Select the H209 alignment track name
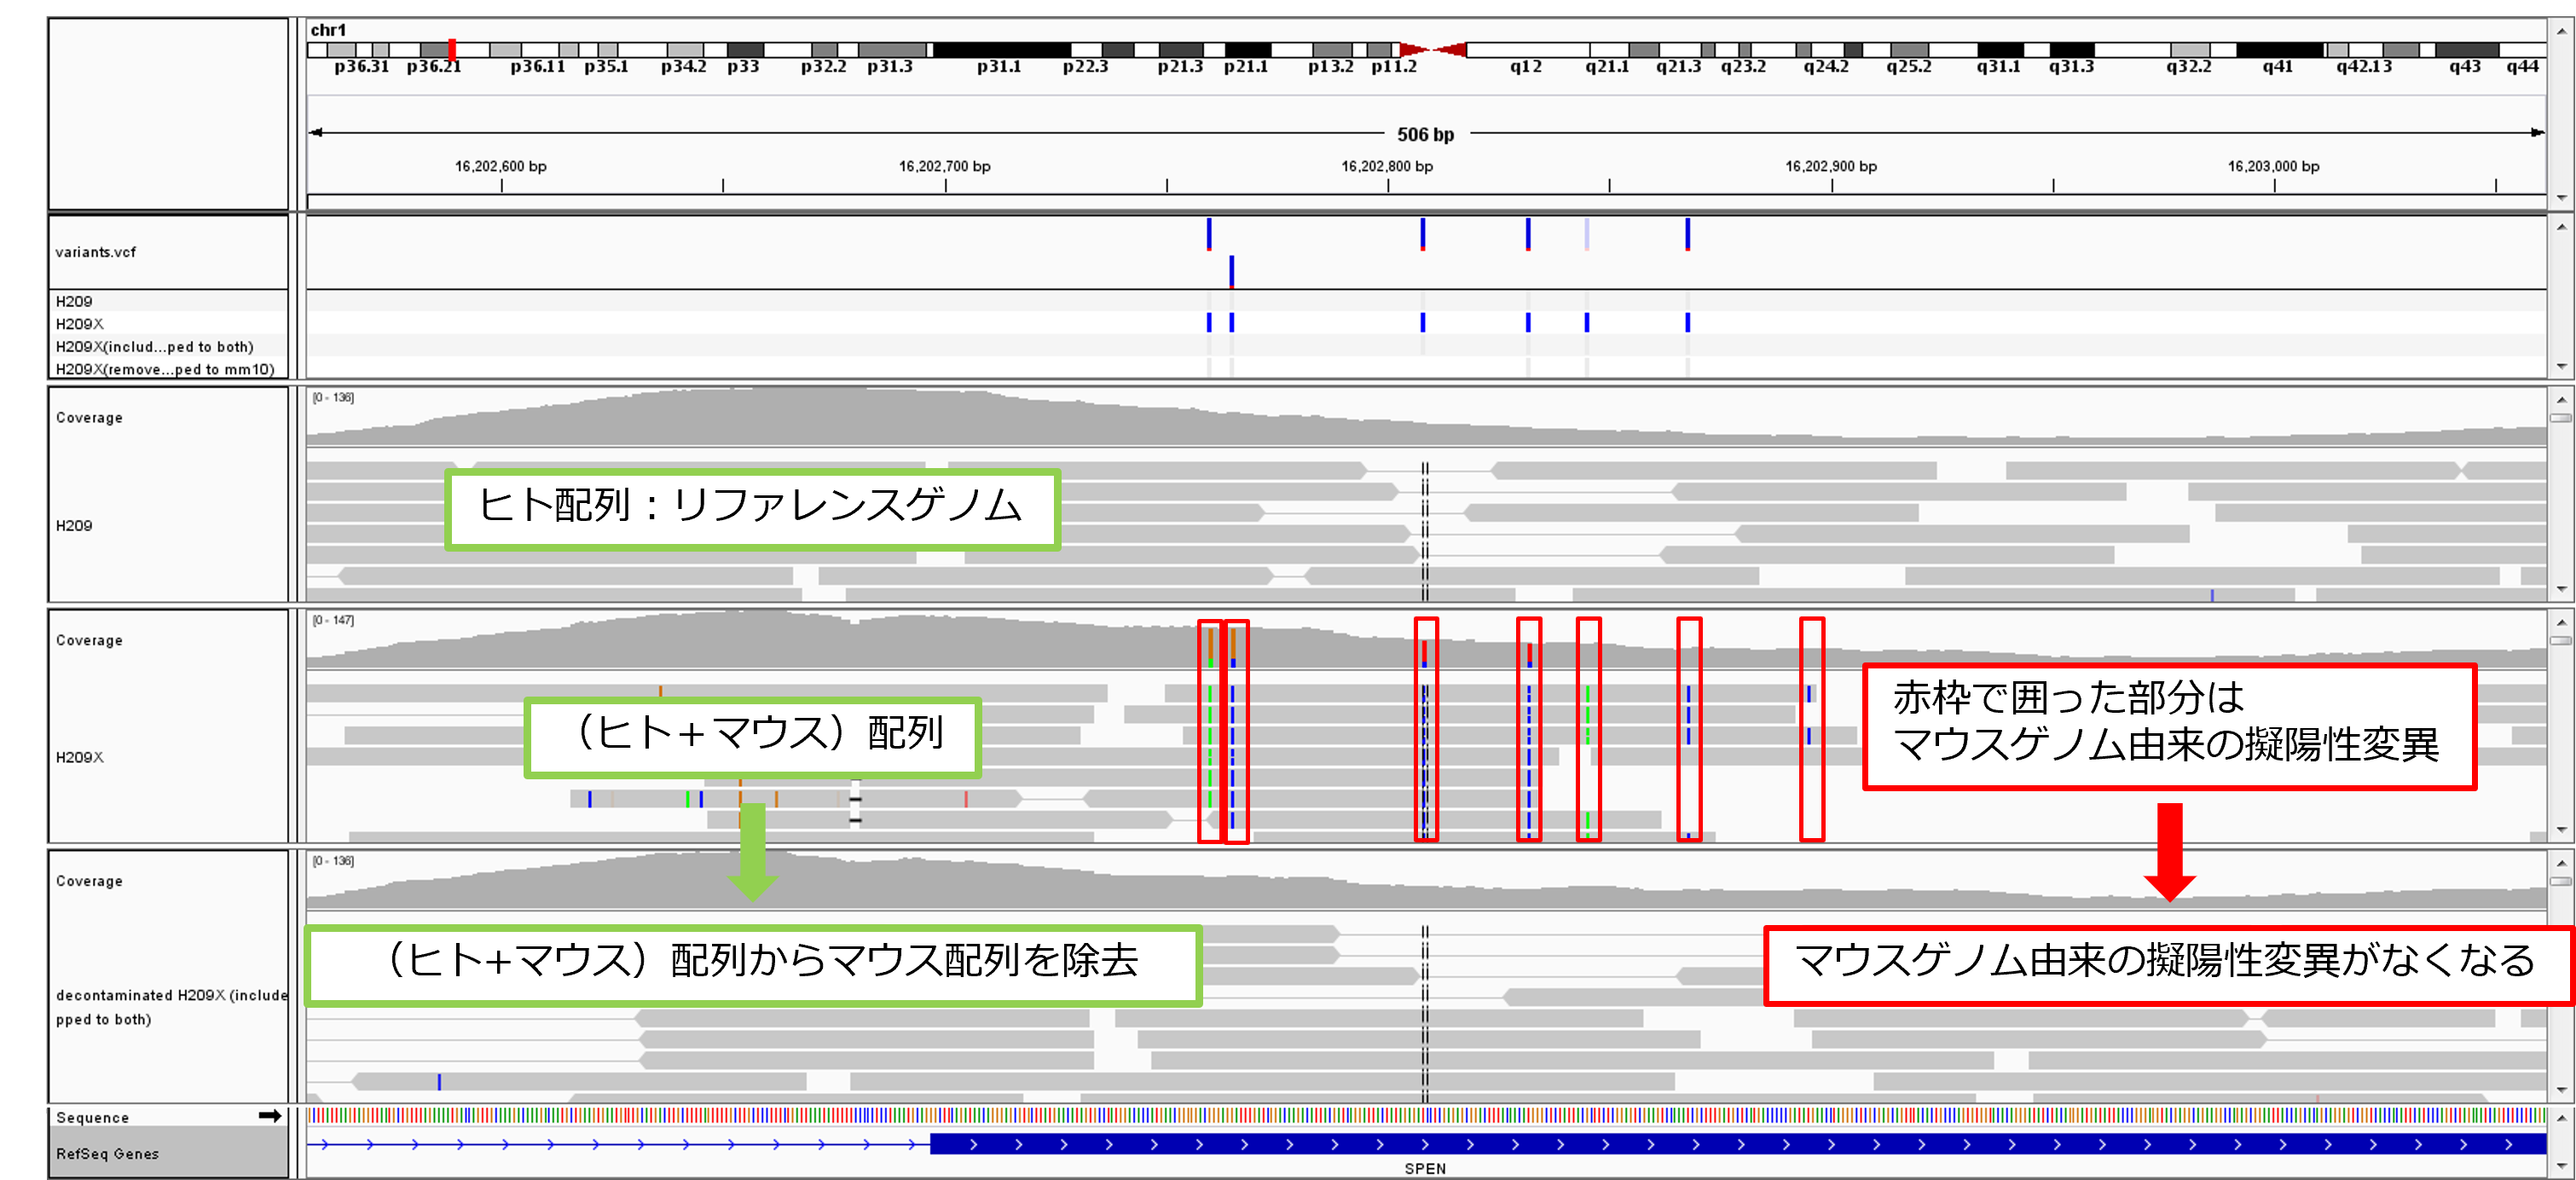Screen dimensions: 2576x1180 [74, 525]
